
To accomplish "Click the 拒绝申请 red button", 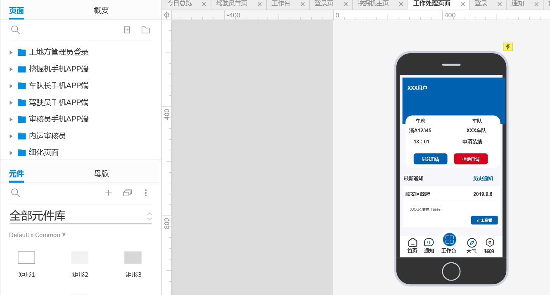I will pyautogui.click(x=471, y=159).
